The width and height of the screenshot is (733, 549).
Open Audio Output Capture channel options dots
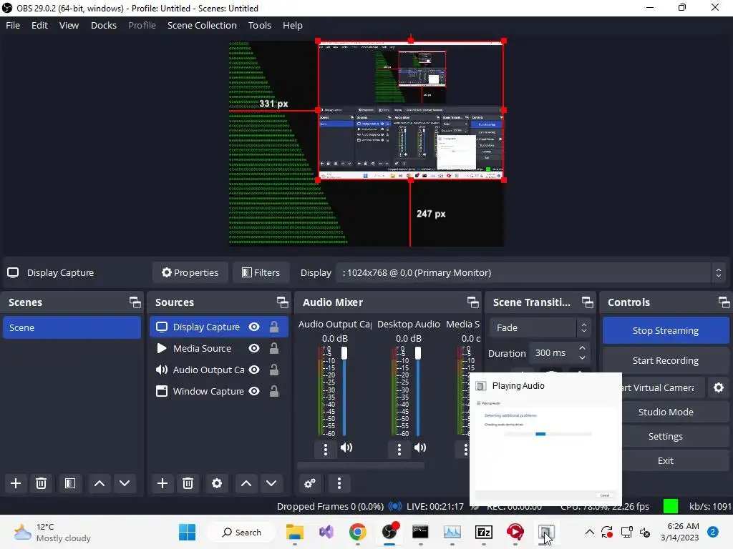click(x=326, y=449)
